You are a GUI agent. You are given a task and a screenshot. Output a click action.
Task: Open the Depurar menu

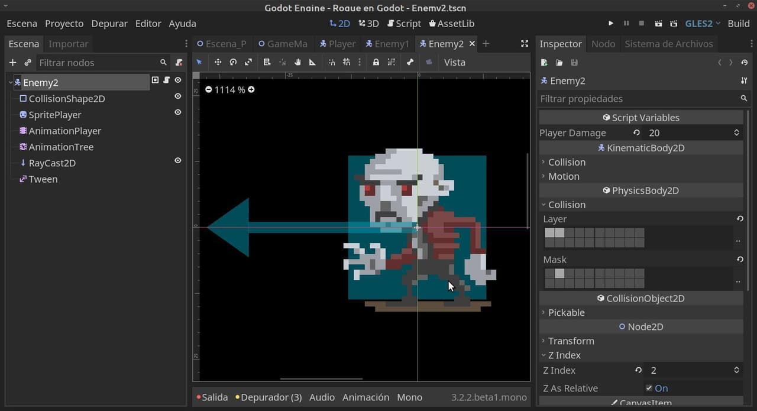tap(109, 24)
